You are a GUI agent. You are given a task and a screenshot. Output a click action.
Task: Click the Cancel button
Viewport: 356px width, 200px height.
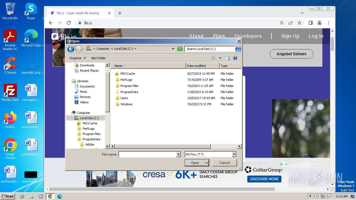click(x=225, y=163)
